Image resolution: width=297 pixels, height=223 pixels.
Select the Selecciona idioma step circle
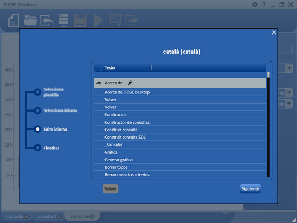click(x=38, y=110)
